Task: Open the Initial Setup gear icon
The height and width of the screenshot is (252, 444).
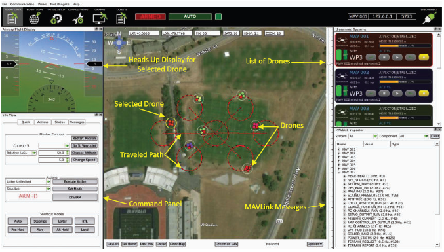Action: (x=56, y=18)
